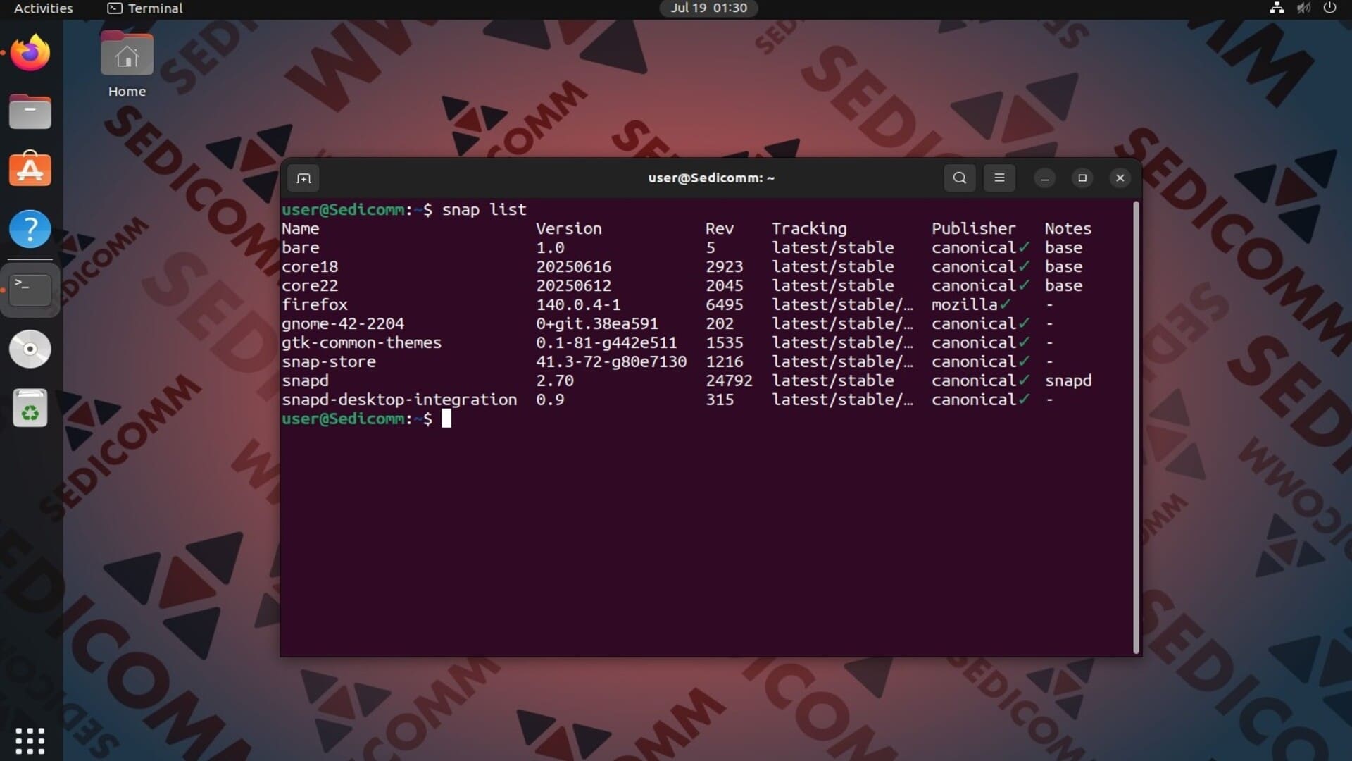Open the Home folder desktop icon
The height and width of the screenshot is (761, 1352).
[x=127, y=65]
